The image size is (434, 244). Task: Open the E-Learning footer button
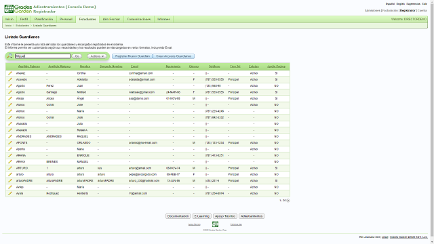pyautogui.click(x=202, y=216)
